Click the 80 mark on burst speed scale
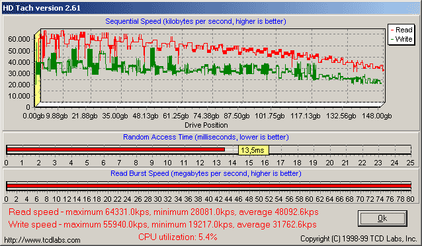The image size is (422, 246). (411, 199)
